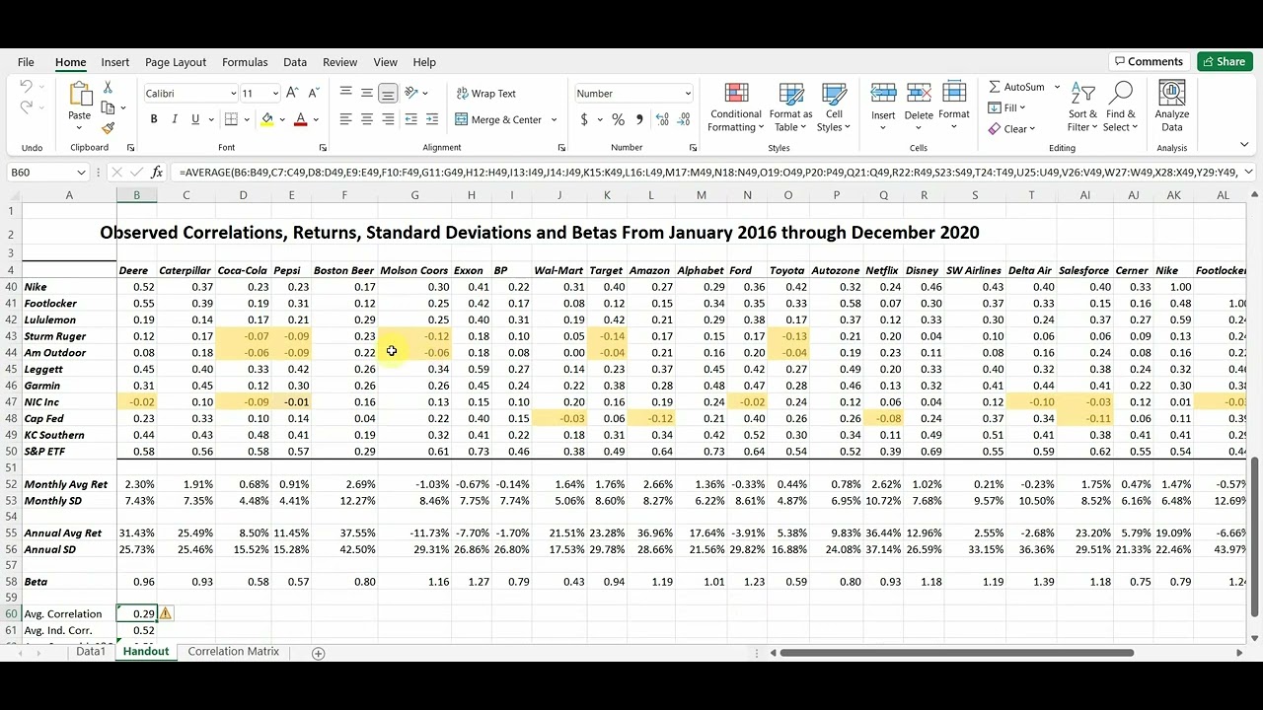Click the Redo arrow icon
This screenshot has width=1263, height=710.
click(26, 107)
